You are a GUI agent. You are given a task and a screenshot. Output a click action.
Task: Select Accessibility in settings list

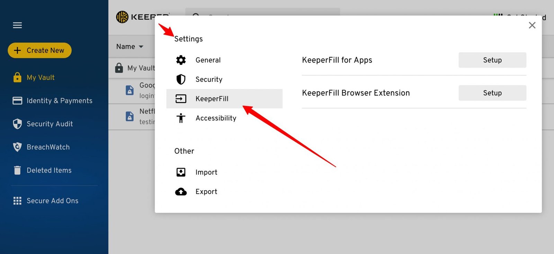[x=216, y=118]
